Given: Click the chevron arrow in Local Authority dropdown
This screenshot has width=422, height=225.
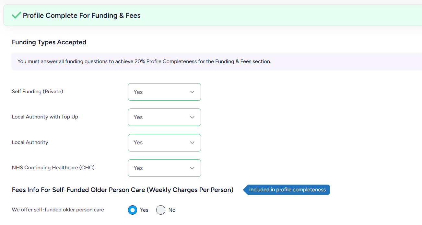Looking at the screenshot, I should tap(192, 142).
